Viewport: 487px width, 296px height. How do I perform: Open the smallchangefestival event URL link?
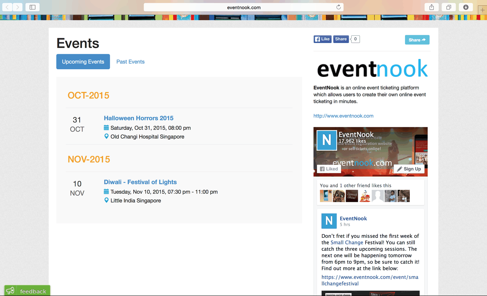tap(370, 280)
